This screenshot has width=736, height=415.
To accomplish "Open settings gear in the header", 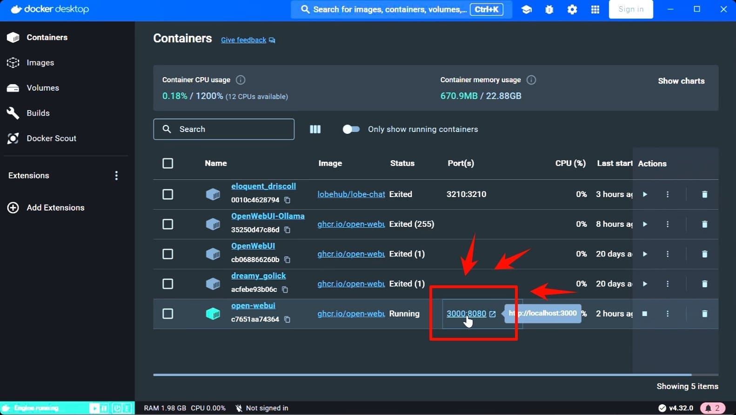I will click(x=572, y=9).
